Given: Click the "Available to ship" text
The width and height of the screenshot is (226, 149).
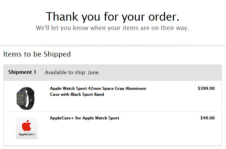Looking at the screenshot, I should pyautogui.click(x=65, y=73).
